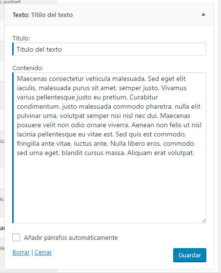This screenshot has width=221, height=273.
Task: Click the word 'texto' in the Título field
Action: coord(54,49)
